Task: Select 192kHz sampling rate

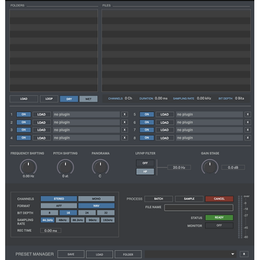Action: coord(108,220)
